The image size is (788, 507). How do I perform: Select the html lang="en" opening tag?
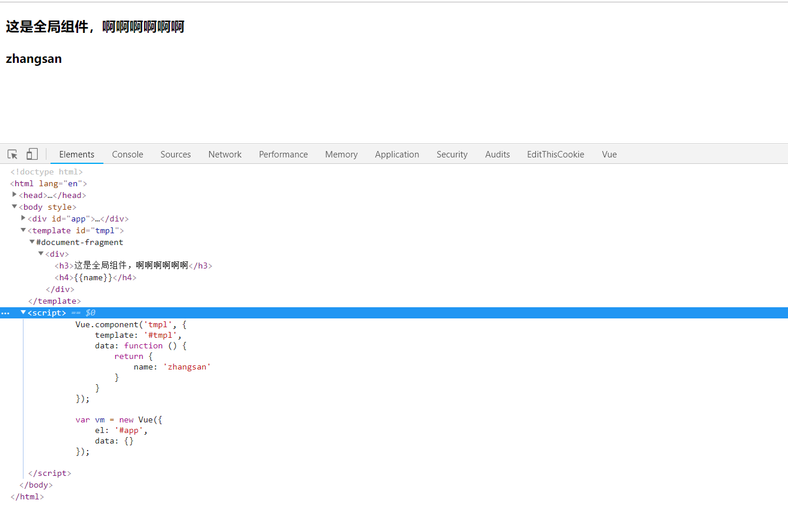(x=48, y=183)
